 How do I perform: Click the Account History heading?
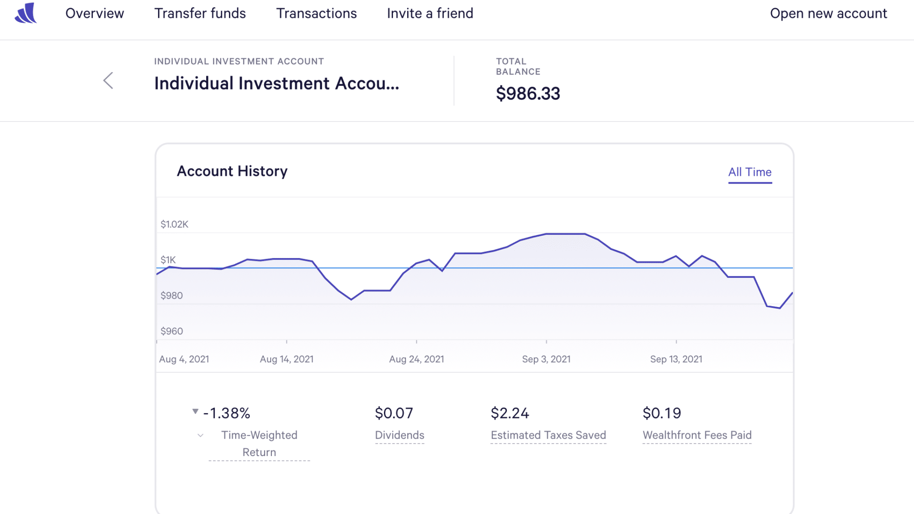click(232, 171)
